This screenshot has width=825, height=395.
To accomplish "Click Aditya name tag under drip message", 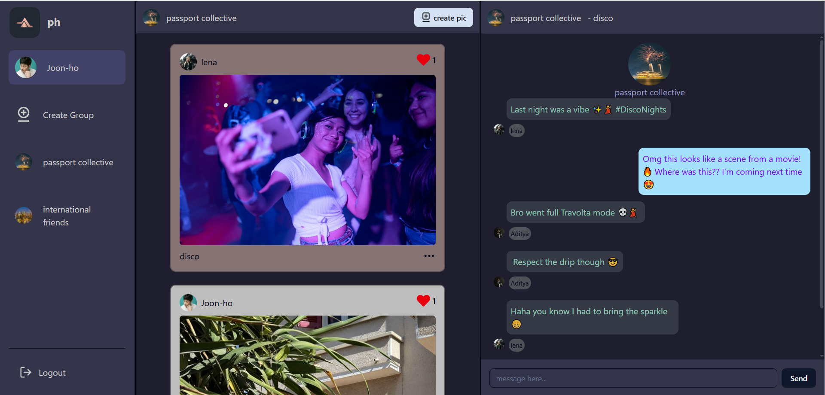I will coord(519,283).
